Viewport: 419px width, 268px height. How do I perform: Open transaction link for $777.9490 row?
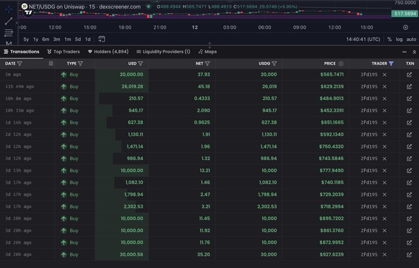409,171
